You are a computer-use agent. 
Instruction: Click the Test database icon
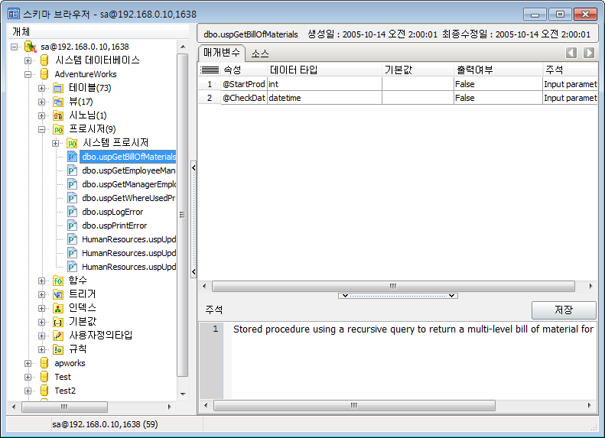coord(44,377)
